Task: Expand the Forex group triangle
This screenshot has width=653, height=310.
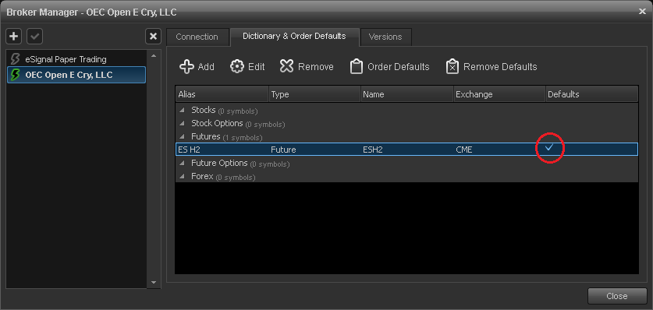Action: [182, 177]
